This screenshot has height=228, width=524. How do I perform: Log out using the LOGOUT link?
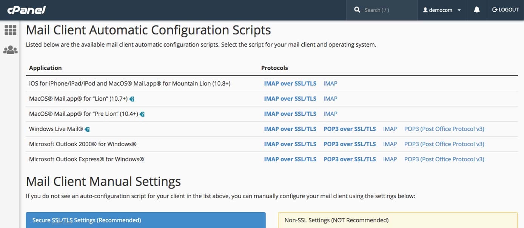(505, 10)
